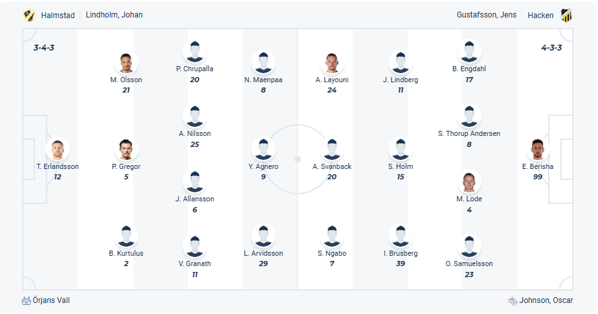Open P. Chrupalla's player avatar

click(195, 51)
